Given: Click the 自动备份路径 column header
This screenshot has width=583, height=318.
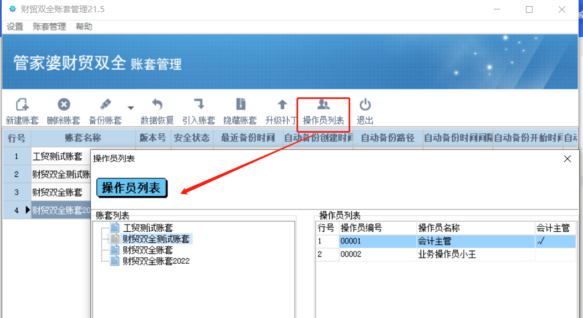Looking at the screenshot, I should [388, 138].
